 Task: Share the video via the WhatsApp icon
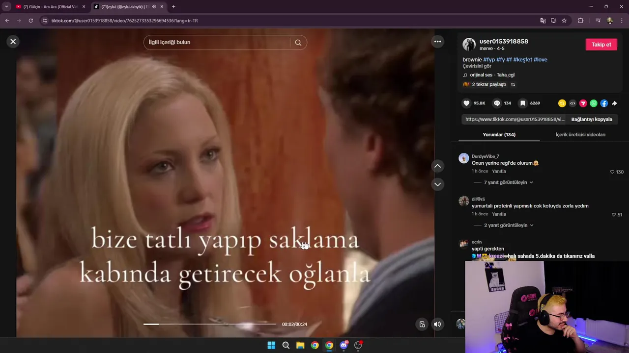point(594,103)
